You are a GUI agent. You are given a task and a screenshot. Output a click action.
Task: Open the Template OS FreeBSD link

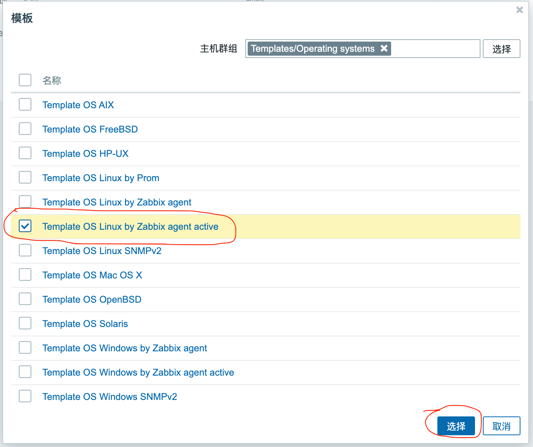pyautogui.click(x=90, y=129)
